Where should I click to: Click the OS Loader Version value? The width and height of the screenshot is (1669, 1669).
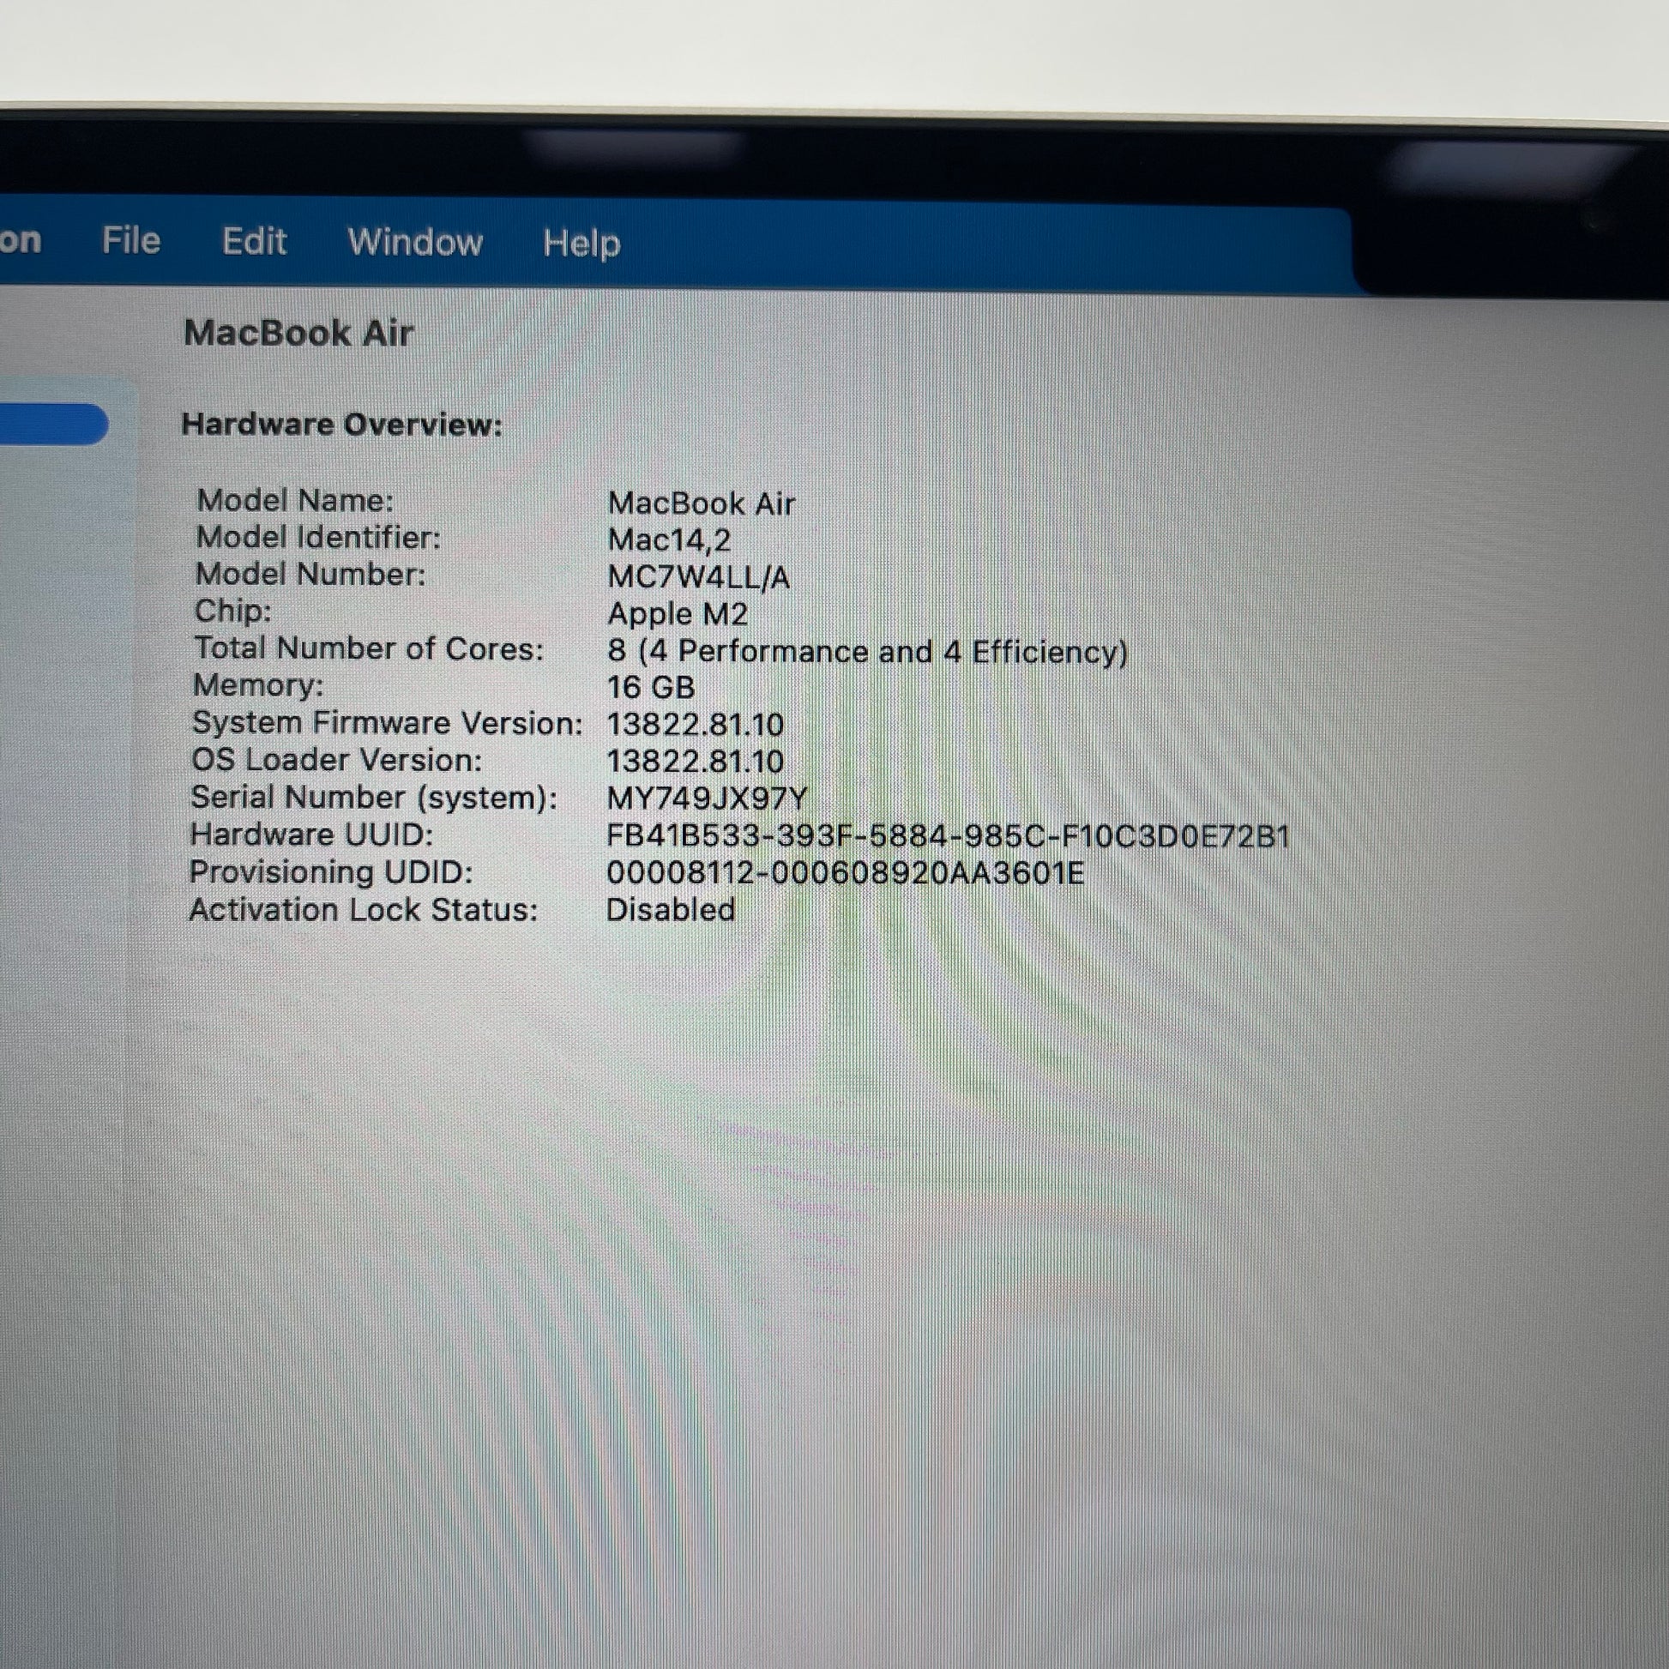[695, 761]
